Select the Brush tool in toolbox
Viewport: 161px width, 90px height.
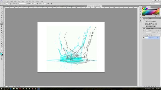[2, 24]
